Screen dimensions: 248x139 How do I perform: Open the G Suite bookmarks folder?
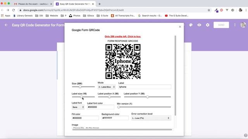pyautogui.click(x=102, y=15)
